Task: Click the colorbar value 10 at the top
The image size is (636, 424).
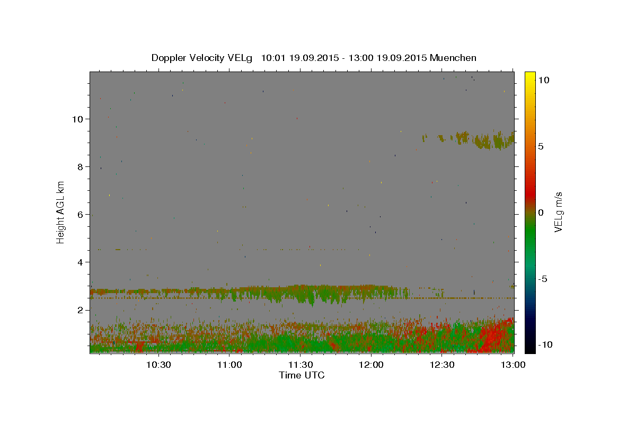Action: point(543,80)
